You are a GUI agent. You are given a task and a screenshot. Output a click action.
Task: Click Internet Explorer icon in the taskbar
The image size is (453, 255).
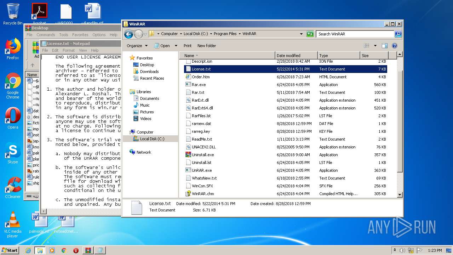pos(28,250)
